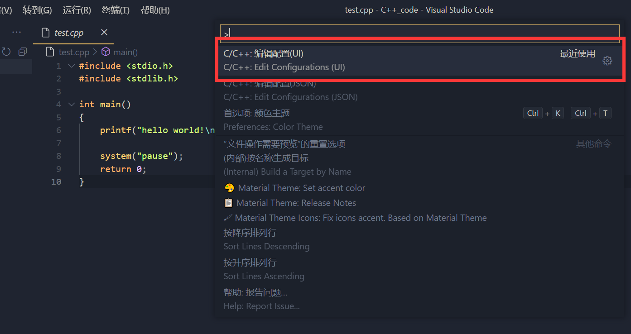Click the palette icon for Set accent color
631x334 pixels.
click(229, 188)
